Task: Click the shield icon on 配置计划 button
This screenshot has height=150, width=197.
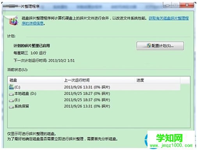Action: (149, 45)
